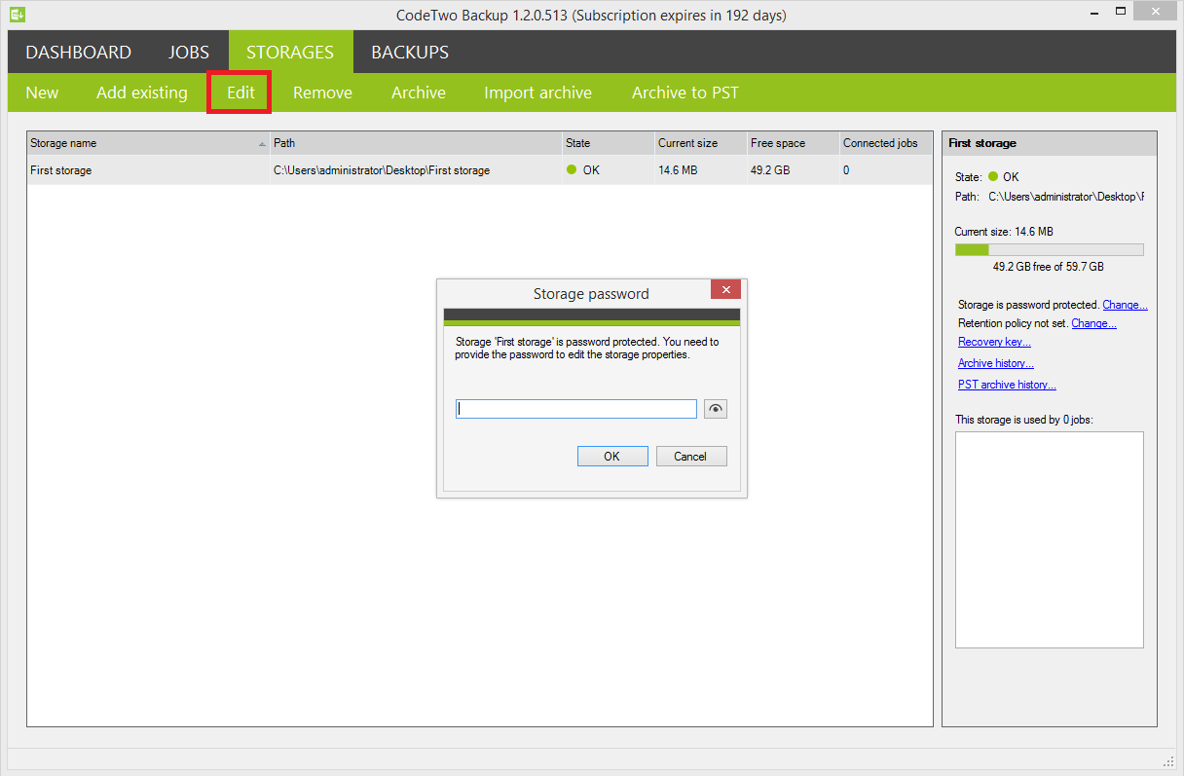
Task: Click inside the password input field
Action: tap(574, 408)
